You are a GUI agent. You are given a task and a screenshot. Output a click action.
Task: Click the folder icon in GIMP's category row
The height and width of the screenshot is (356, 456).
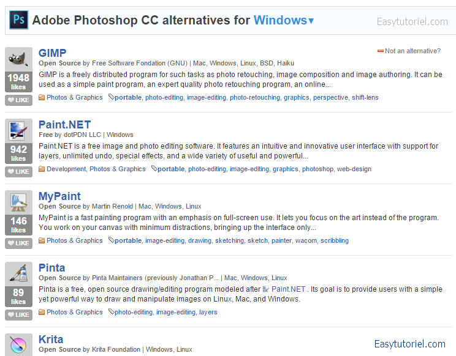[42, 97]
